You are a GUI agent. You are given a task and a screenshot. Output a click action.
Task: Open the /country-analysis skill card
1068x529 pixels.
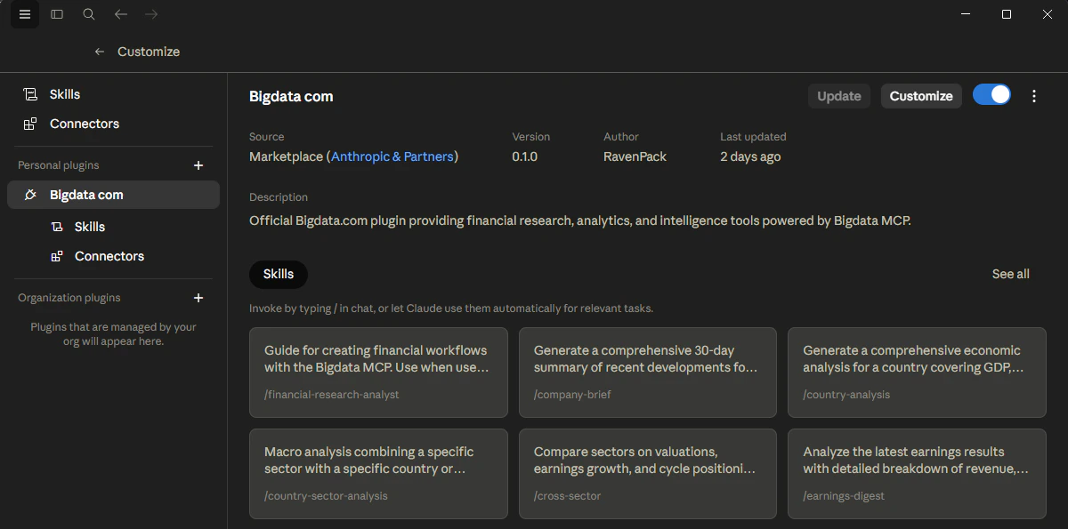pos(917,373)
